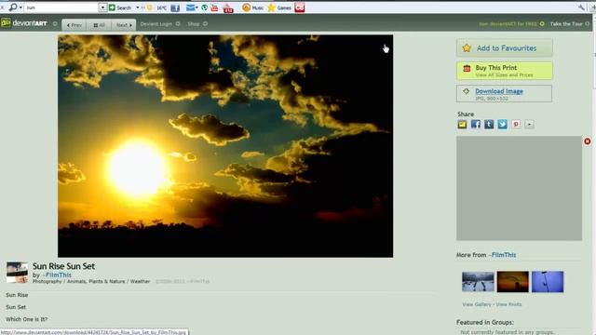This screenshot has height=335, width=596.
Task: Click the Games star toolbar button
Action: click(279, 7)
